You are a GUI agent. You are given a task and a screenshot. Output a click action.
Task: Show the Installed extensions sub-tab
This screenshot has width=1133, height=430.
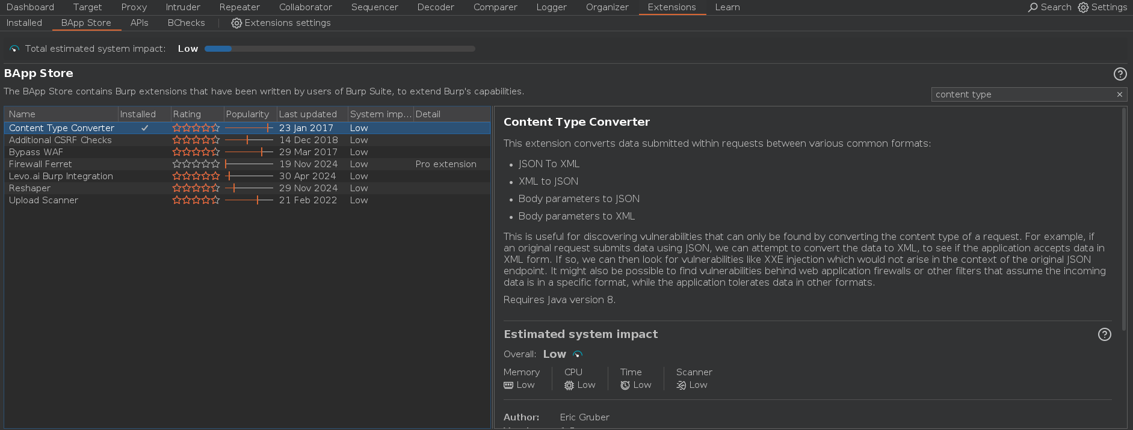(24, 23)
